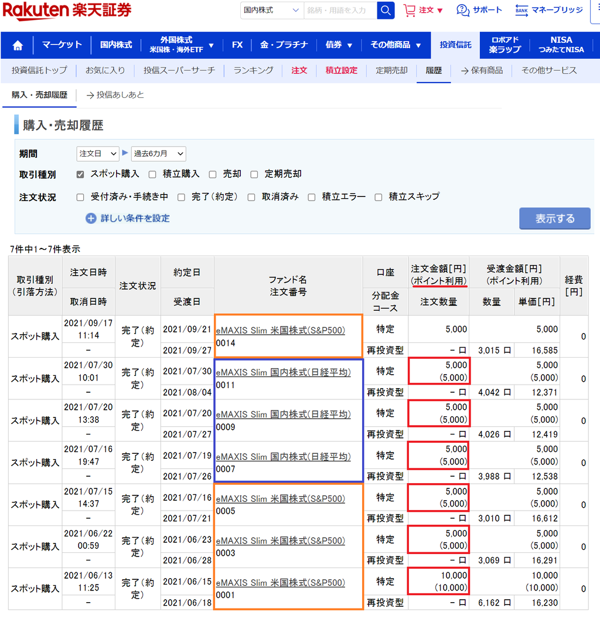
Task: Open 積立設定 submenu item
Action: point(342,70)
